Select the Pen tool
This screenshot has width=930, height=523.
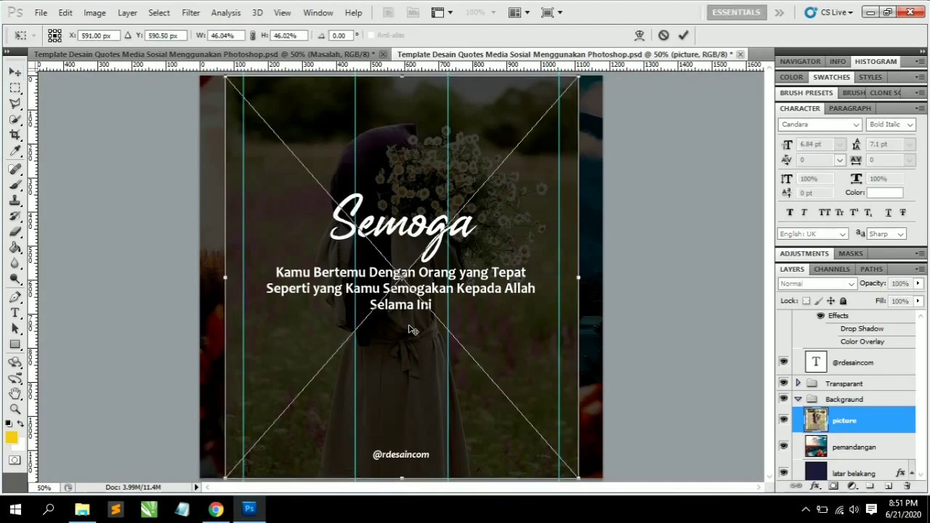15,296
